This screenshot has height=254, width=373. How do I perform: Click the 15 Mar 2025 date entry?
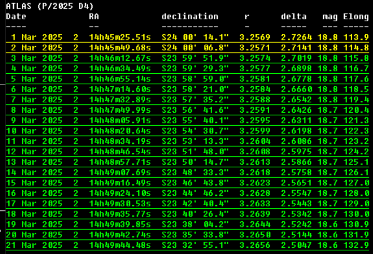click(34, 183)
